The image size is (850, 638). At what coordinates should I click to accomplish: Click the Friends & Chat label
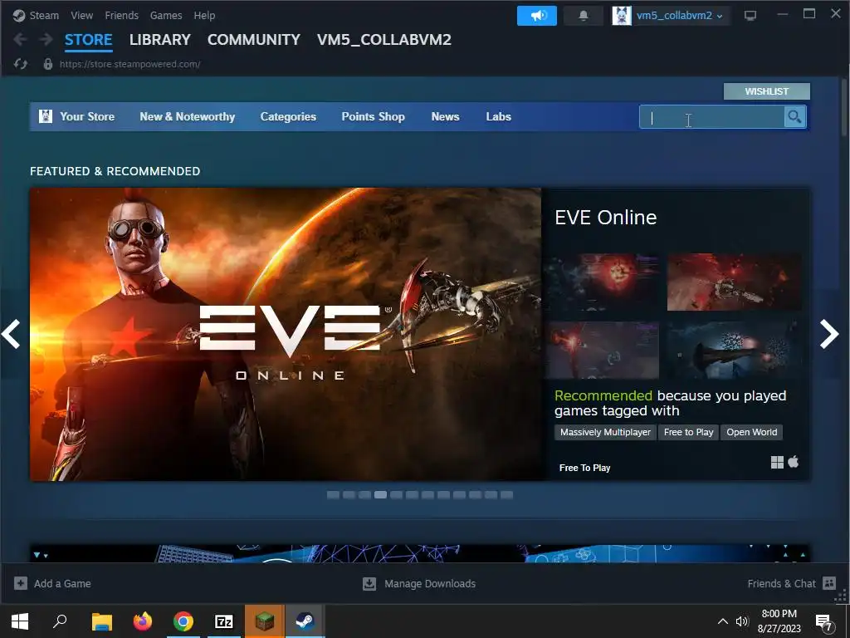pos(781,583)
